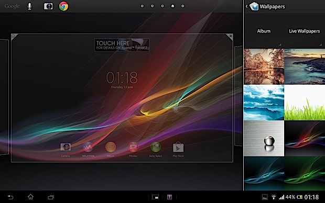Screen dimensions: 325x203
Task: Open the WALKMAN app
Action: click(88, 150)
